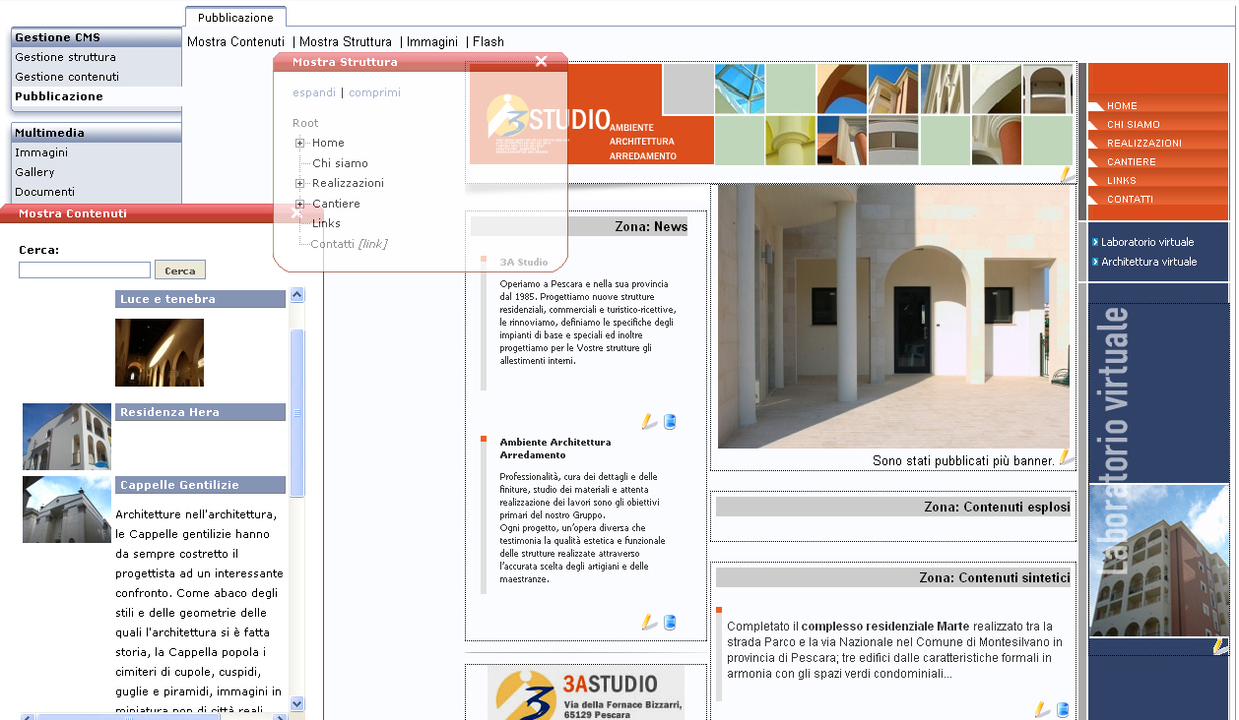Open Mostra Contenuti from top menu
The width and height of the screenshot is (1239, 720).
pyautogui.click(x=235, y=41)
